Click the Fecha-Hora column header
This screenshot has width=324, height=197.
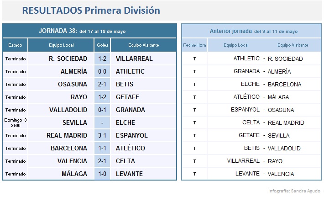194,45
